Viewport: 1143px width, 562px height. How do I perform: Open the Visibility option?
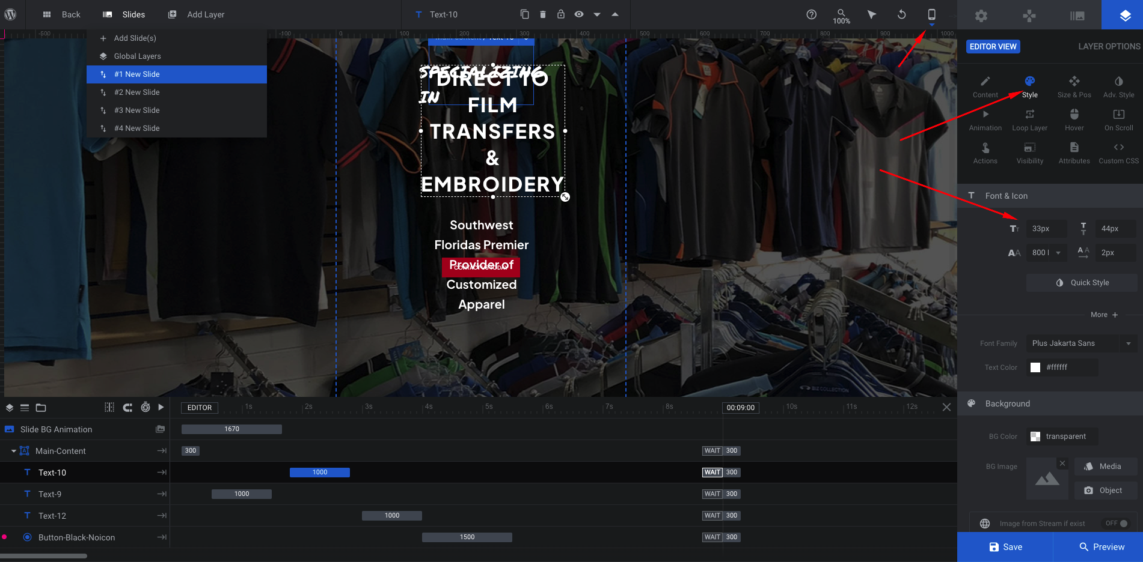(1029, 153)
